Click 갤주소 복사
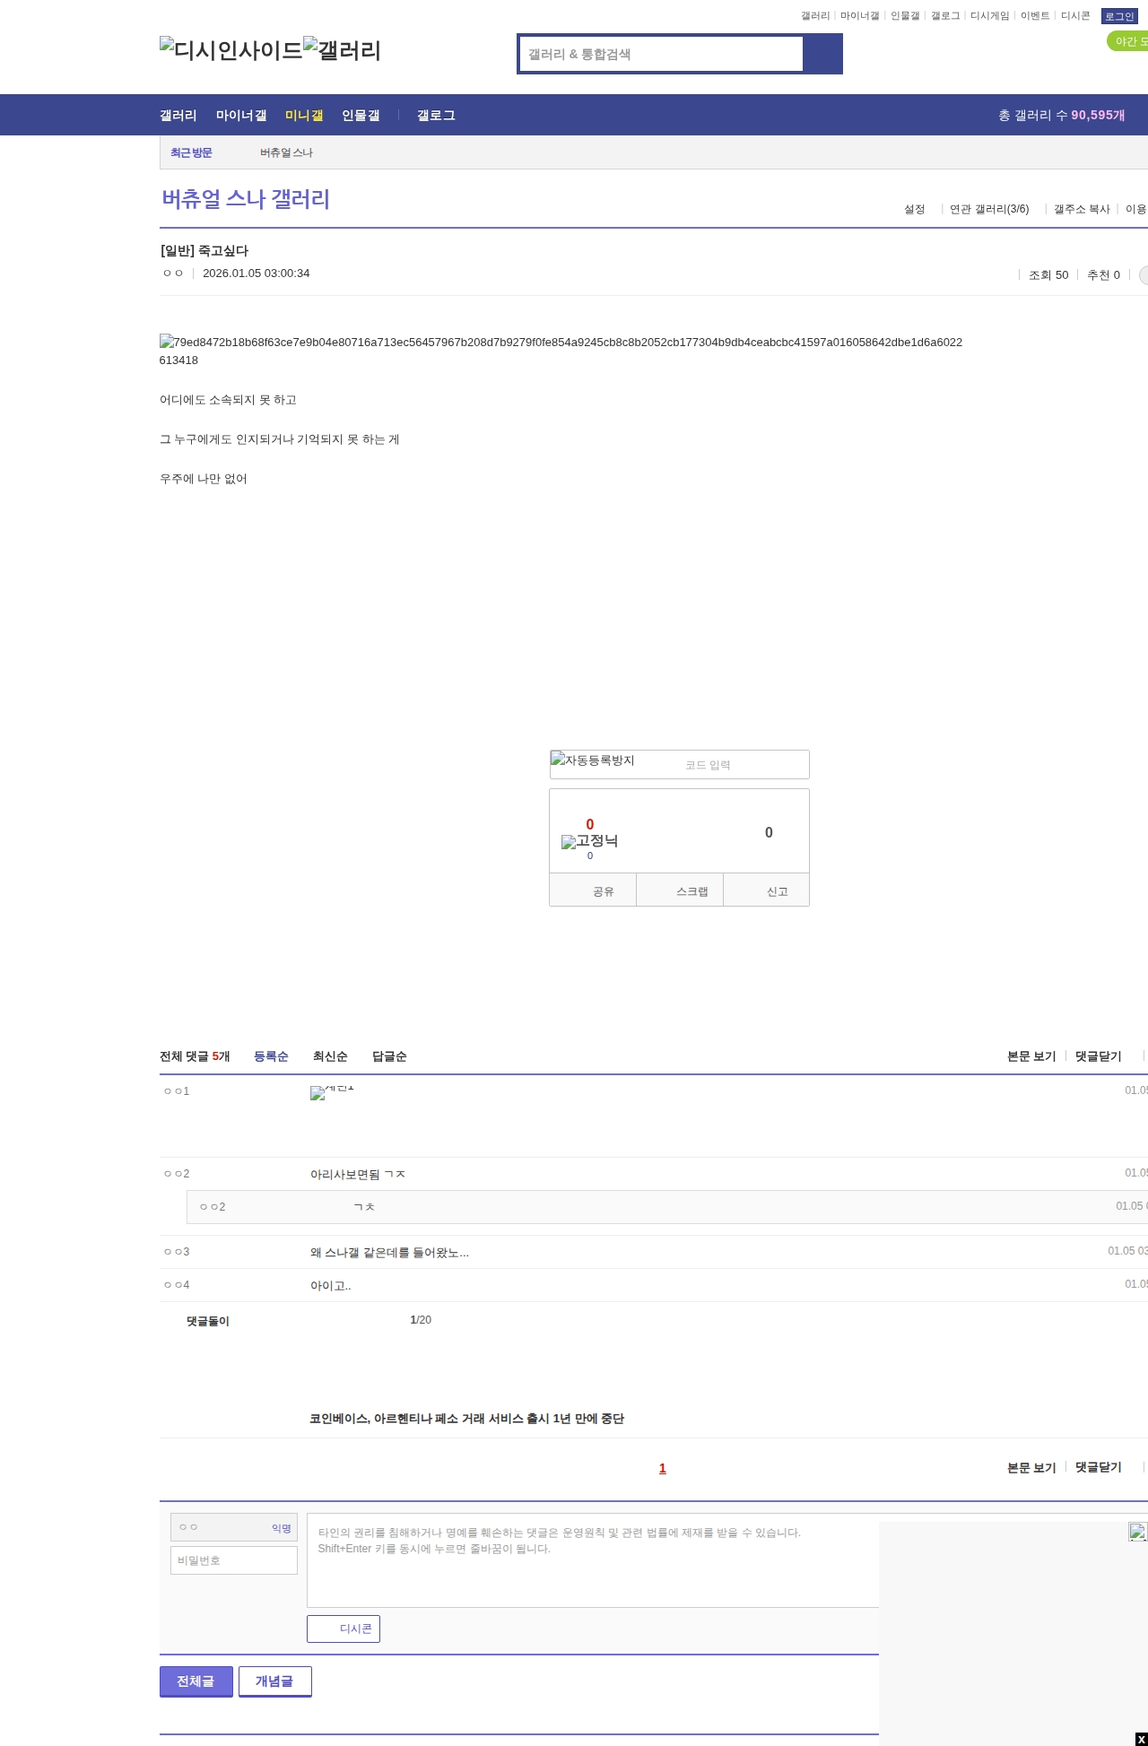The height and width of the screenshot is (1746, 1148). click(x=1082, y=209)
